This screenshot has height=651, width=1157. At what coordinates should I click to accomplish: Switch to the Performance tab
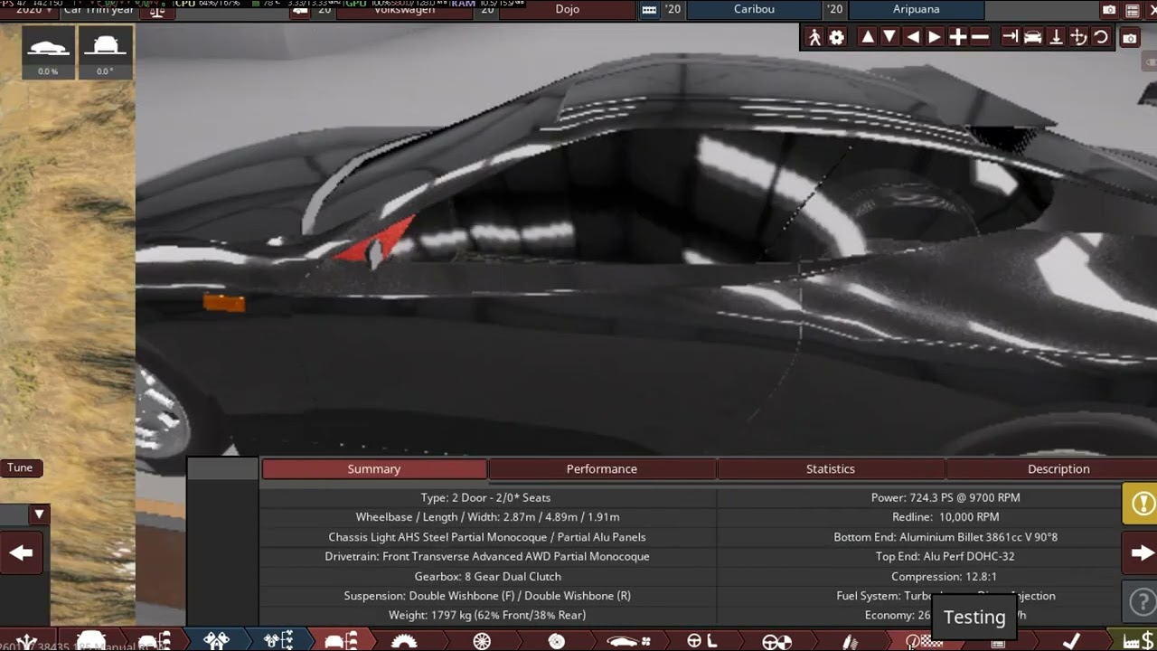tap(602, 469)
